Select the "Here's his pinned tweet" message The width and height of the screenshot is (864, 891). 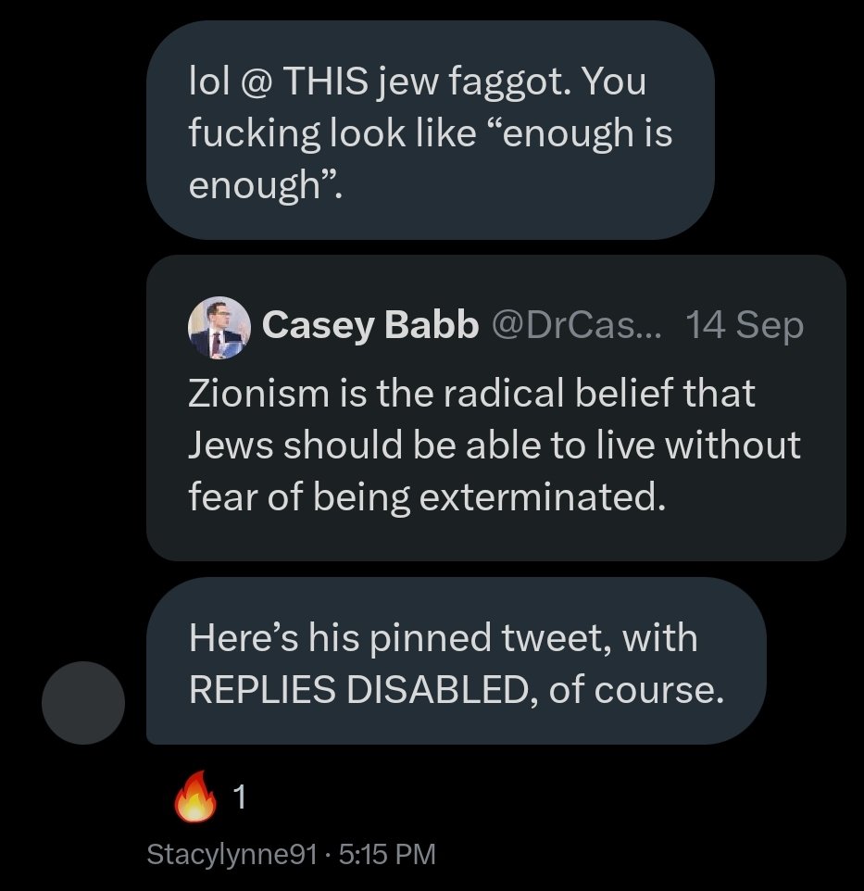click(x=456, y=663)
